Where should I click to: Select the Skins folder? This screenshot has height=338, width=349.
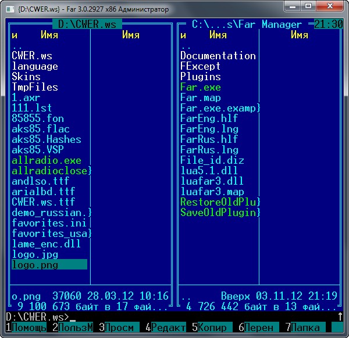coord(26,77)
